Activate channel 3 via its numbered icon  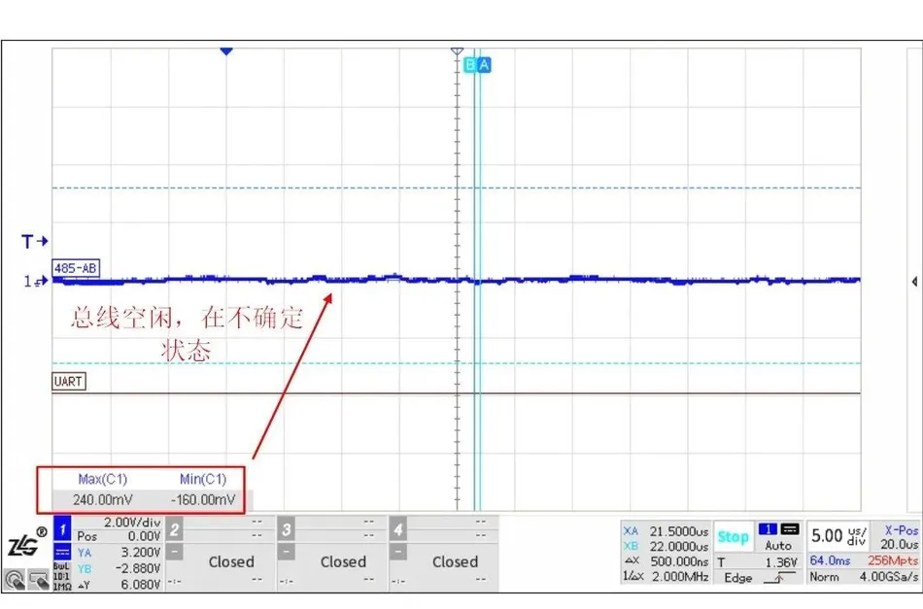(x=285, y=527)
